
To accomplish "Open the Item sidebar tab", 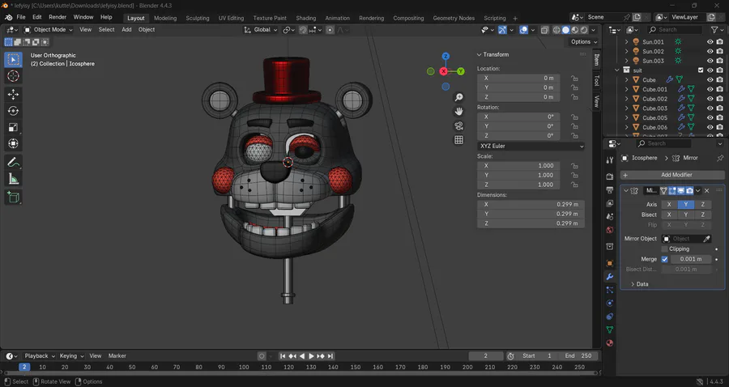I will click(x=596, y=59).
